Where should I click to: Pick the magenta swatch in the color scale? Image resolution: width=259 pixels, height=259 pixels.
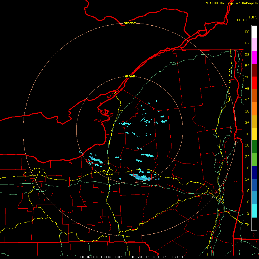click(254, 57)
